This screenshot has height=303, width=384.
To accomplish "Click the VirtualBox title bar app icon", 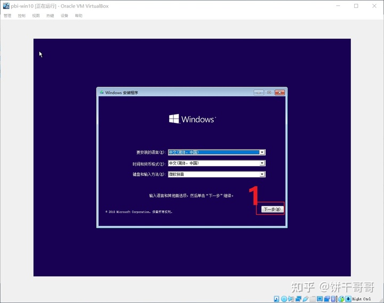I will 6,6.
